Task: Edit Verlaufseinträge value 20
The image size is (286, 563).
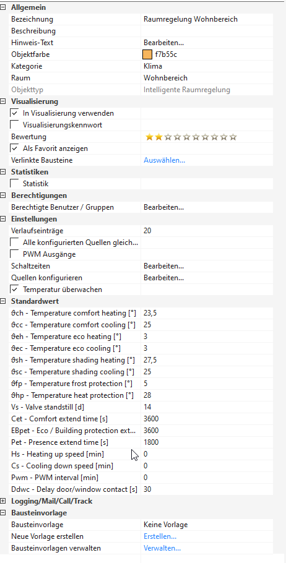Action: [207, 231]
